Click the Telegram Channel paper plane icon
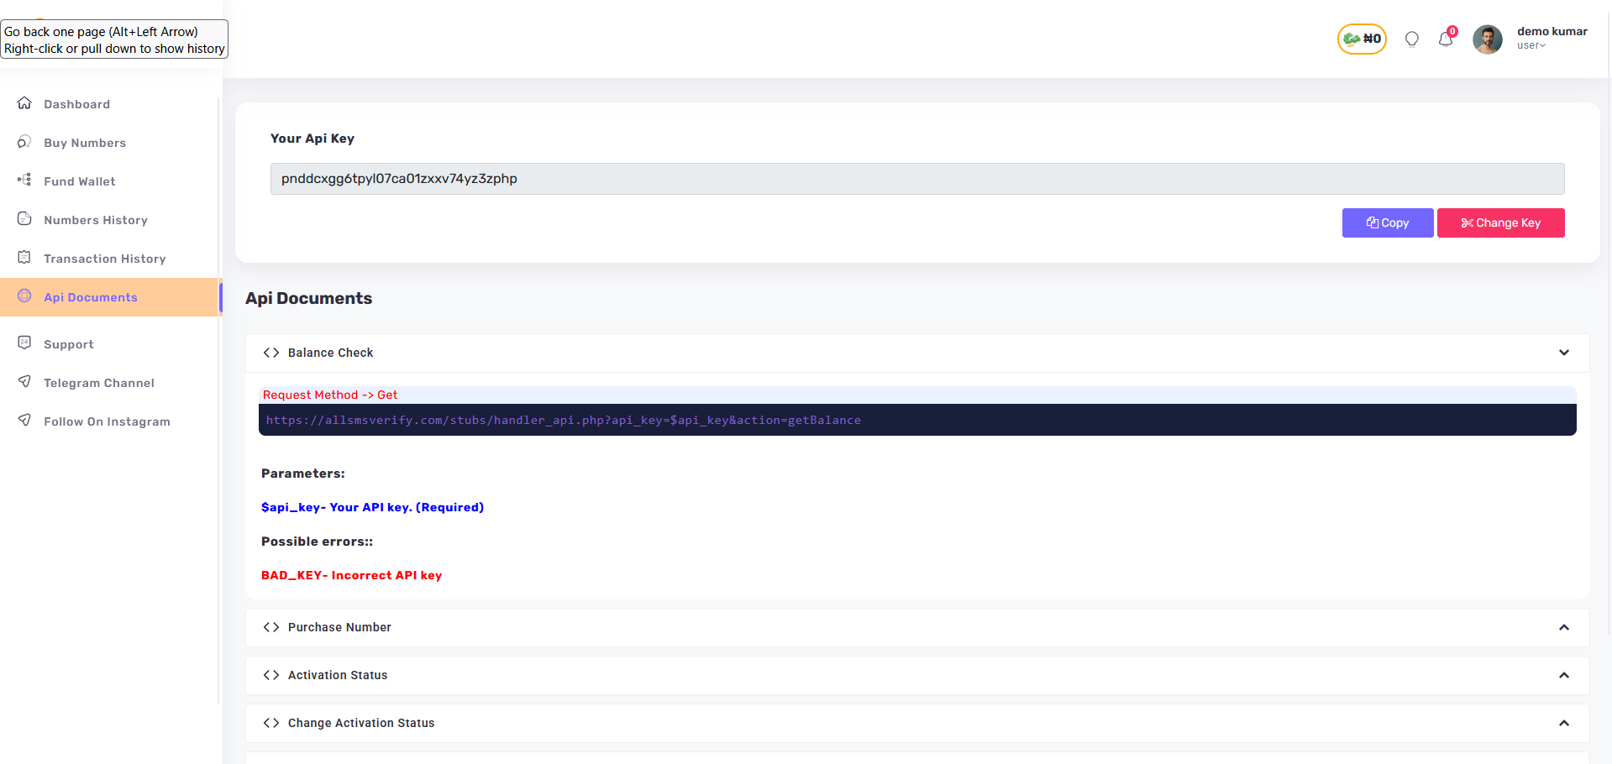 point(24,382)
